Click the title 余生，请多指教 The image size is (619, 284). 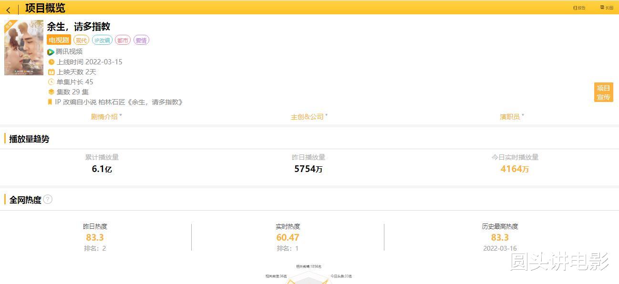(78, 27)
